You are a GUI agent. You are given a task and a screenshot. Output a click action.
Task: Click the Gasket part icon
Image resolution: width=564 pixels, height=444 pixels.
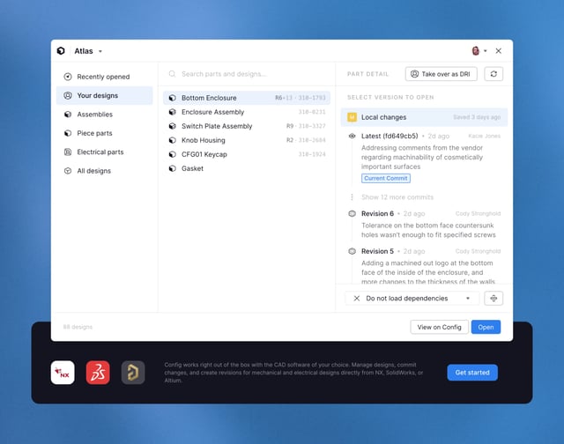[x=173, y=168]
